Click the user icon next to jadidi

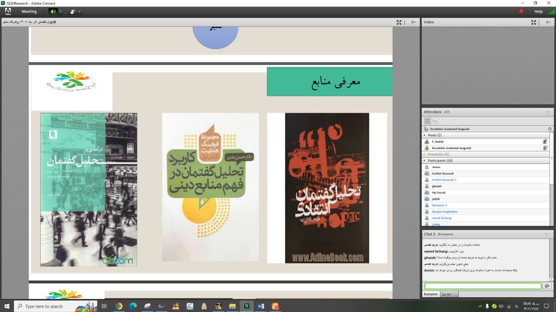point(427,199)
